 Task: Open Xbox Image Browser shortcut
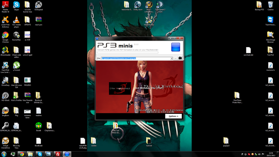click(x=270, y=37)
